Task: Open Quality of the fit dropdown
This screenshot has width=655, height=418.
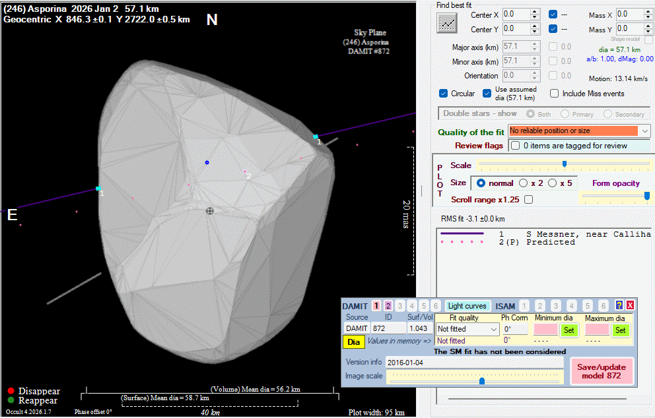Action: tap(644, 131)
